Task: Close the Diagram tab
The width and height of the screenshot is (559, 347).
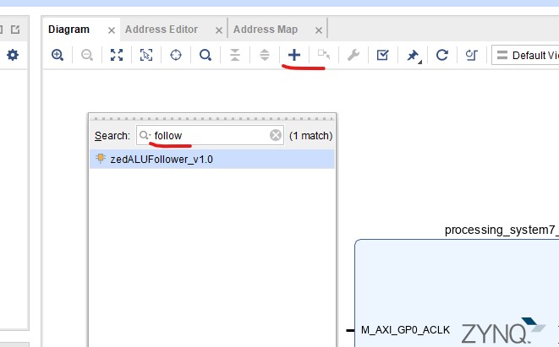Action: pos(111,30)
